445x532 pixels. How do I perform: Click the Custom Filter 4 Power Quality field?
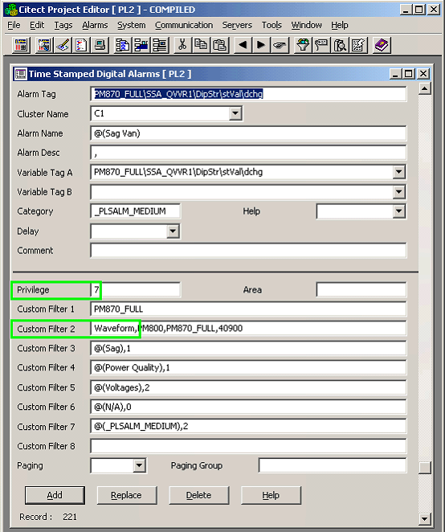(248, 367)
